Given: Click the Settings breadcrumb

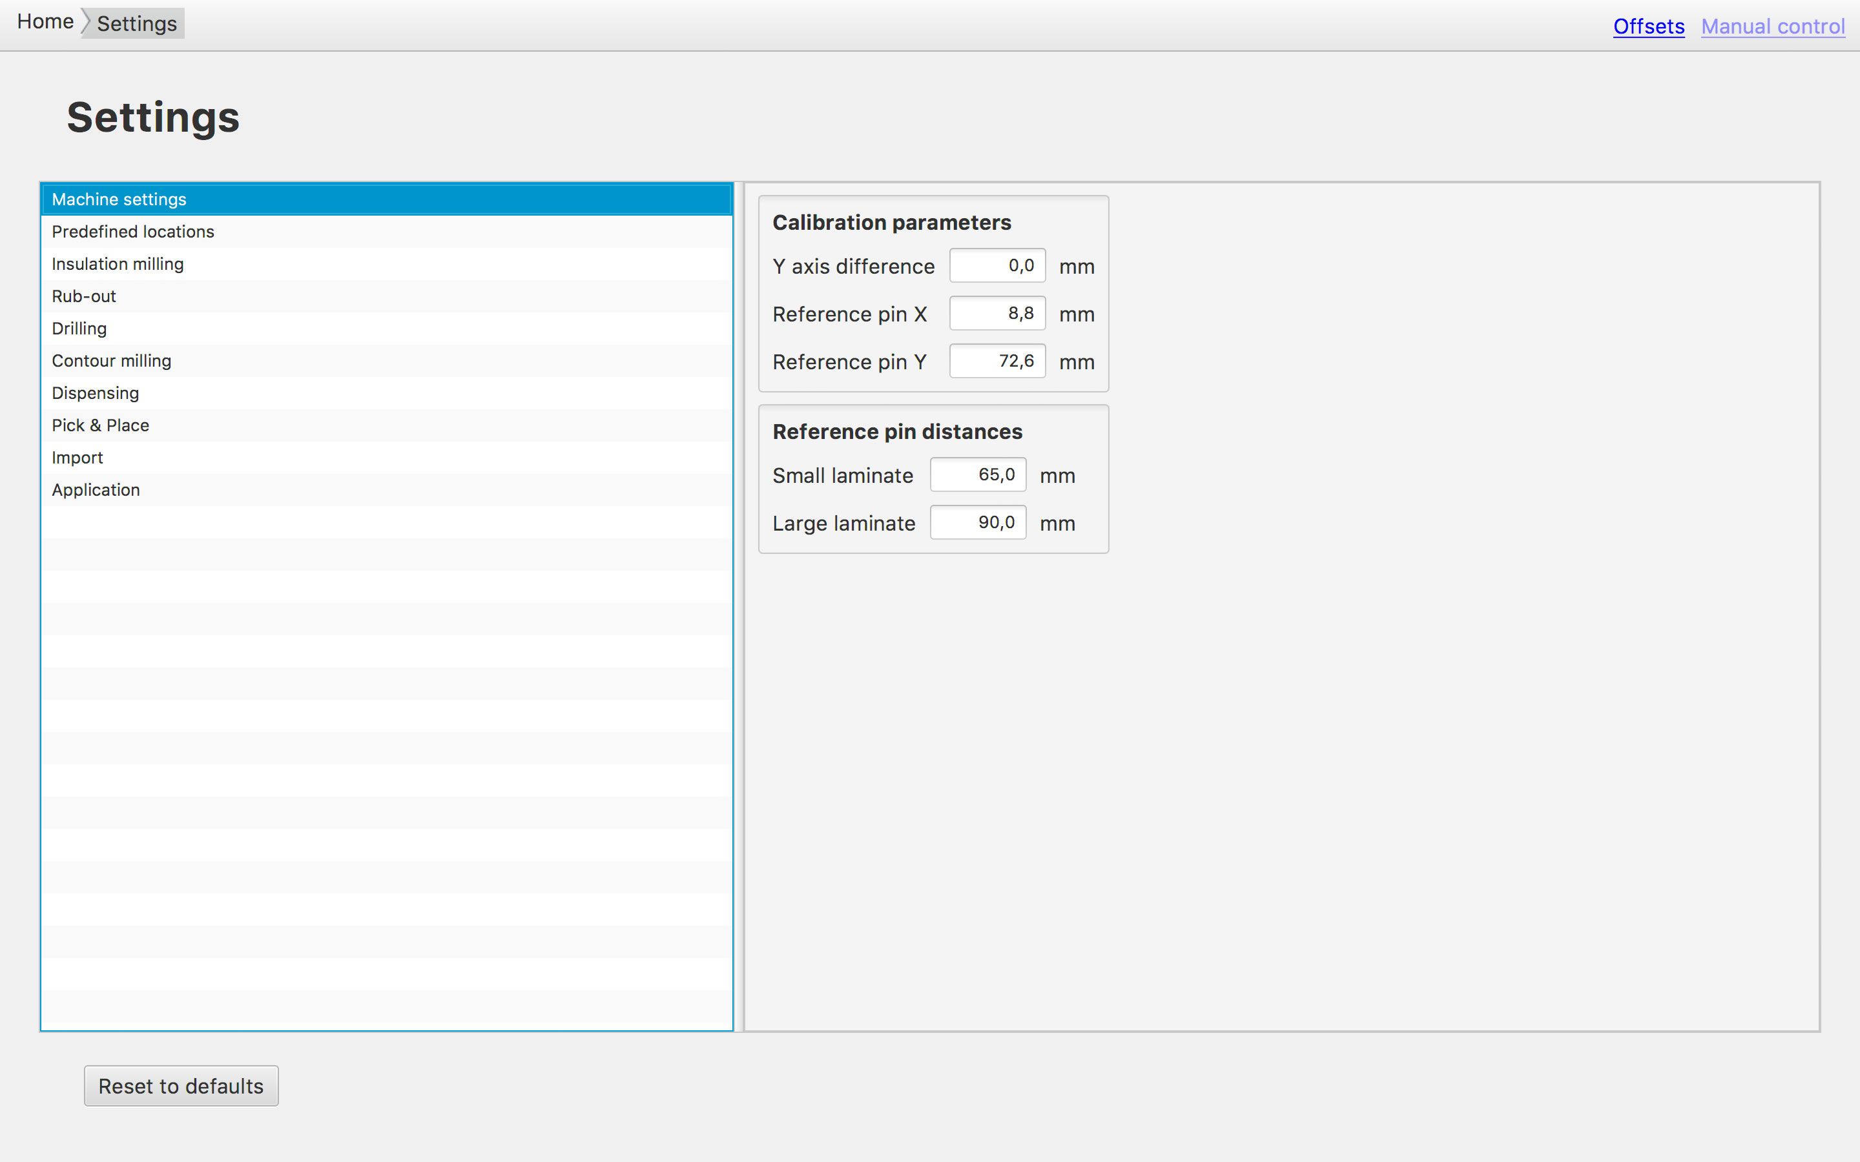Looking at the screenshot, I should pos(137,23).
